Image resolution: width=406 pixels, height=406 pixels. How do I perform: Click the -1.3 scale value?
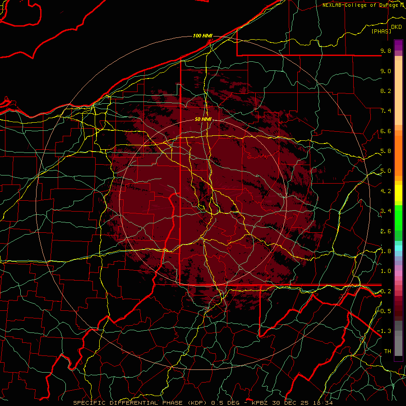(x=384, y=331)
